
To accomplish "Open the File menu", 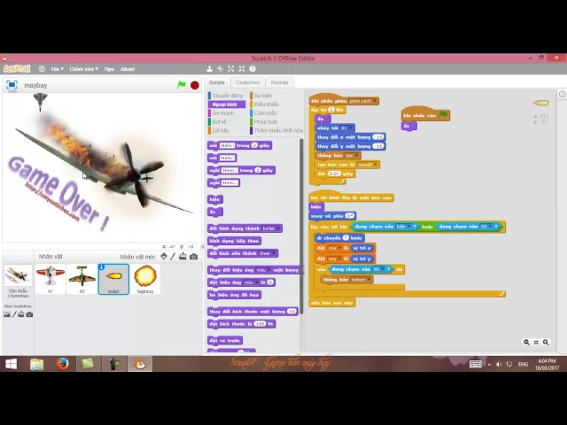I will coord(57,69).
